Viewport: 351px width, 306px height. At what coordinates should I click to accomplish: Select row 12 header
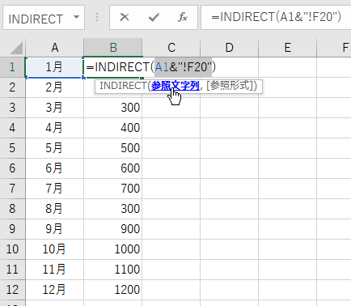tap(12, 290)
